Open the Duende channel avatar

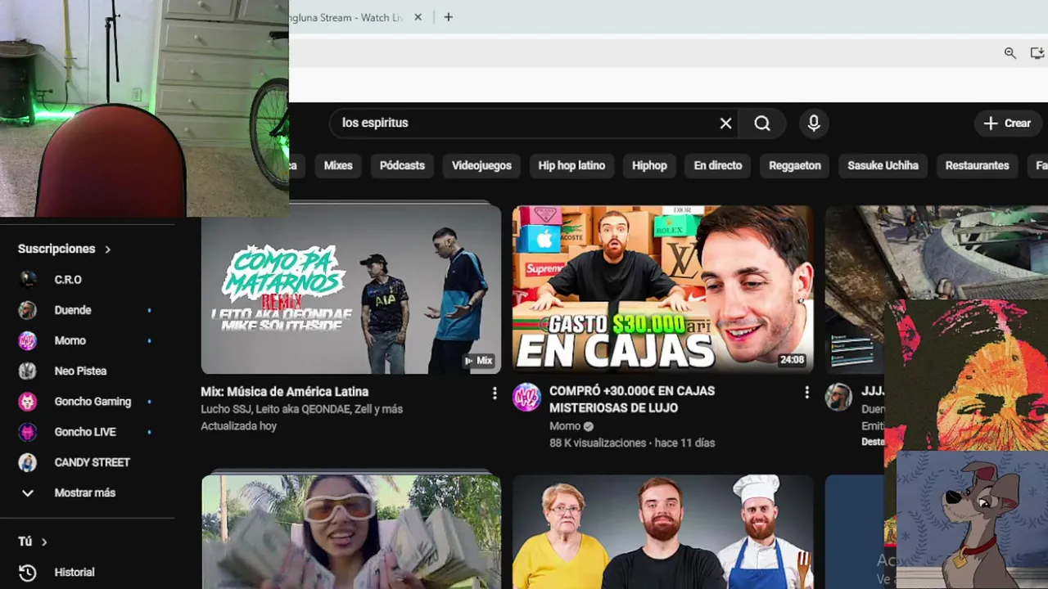tap(28, 310)
